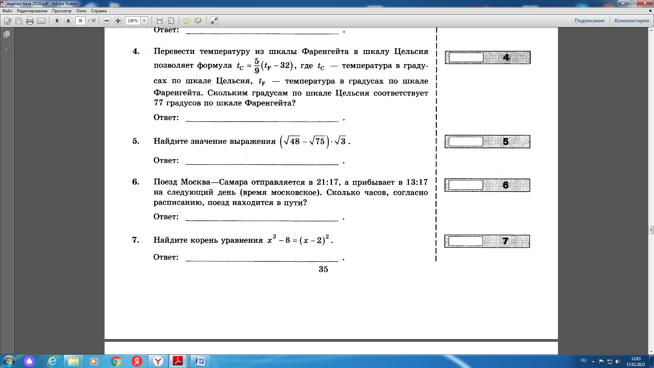Click the page number field showing 36

tap(80, 21)
